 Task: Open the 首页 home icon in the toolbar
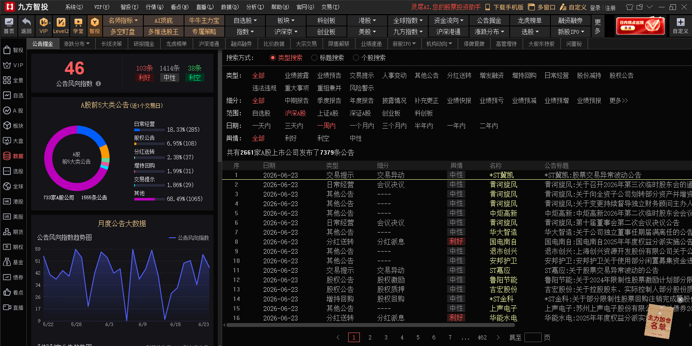click(x=9, y=26)
